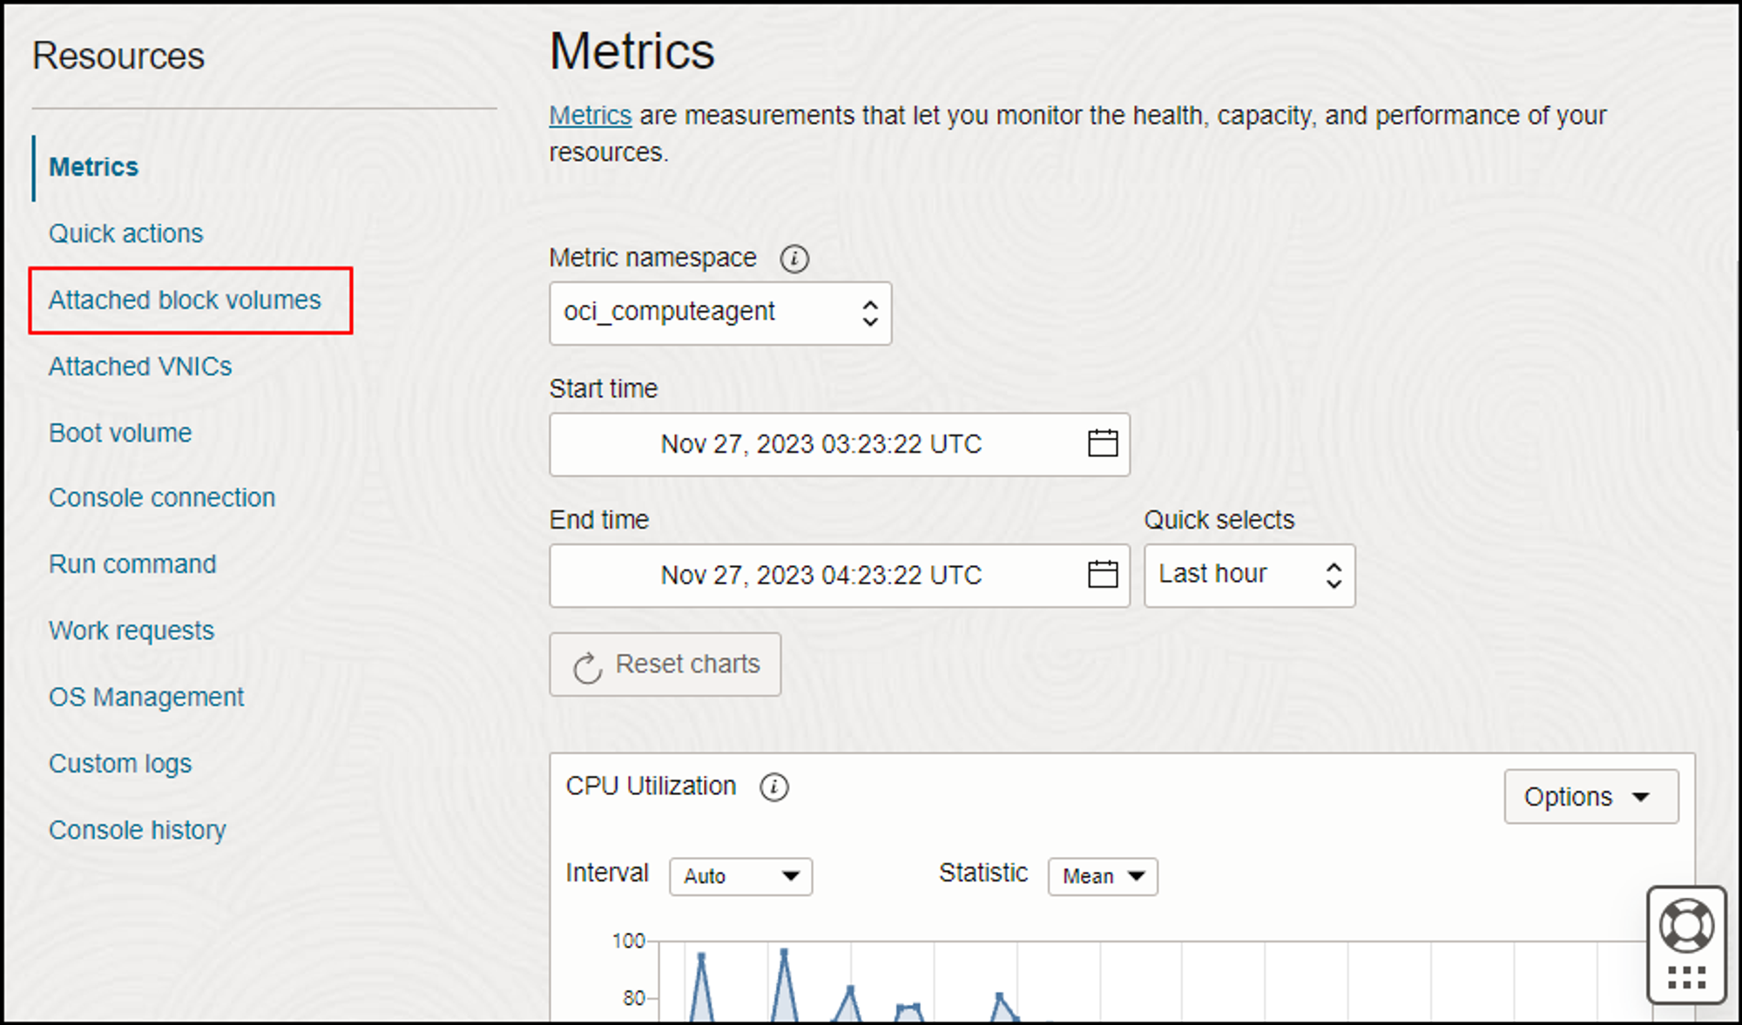
Task: Open the Metric namespace oci_computeagent dropdown
Action: tap(720, 313)
